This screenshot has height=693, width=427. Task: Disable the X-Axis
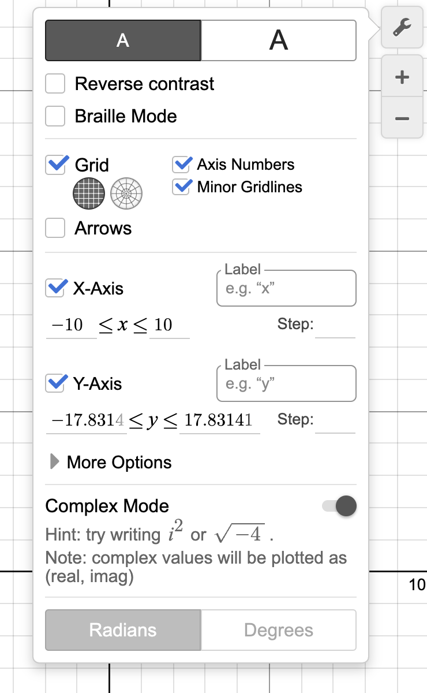click(x=55, y=288)
